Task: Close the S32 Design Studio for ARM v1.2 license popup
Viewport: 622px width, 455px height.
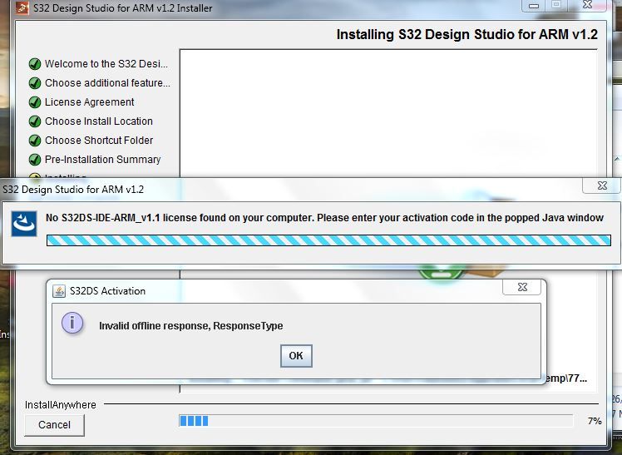Action: point(602,185)
